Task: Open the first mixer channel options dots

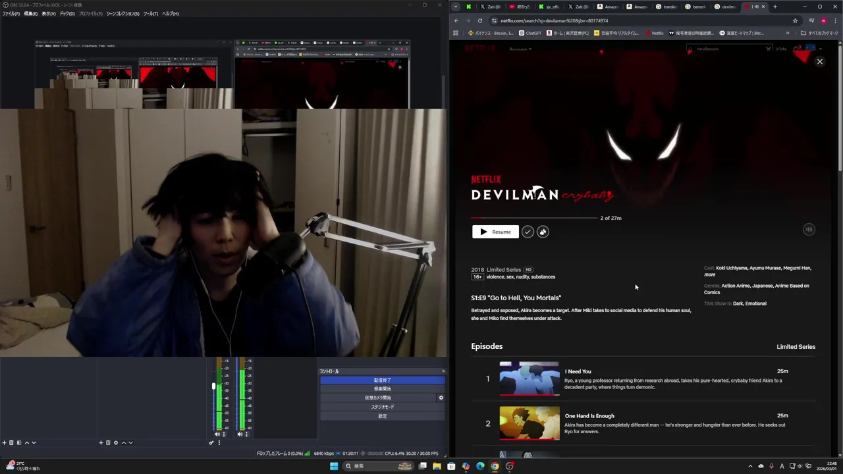Action: (224, 434)
